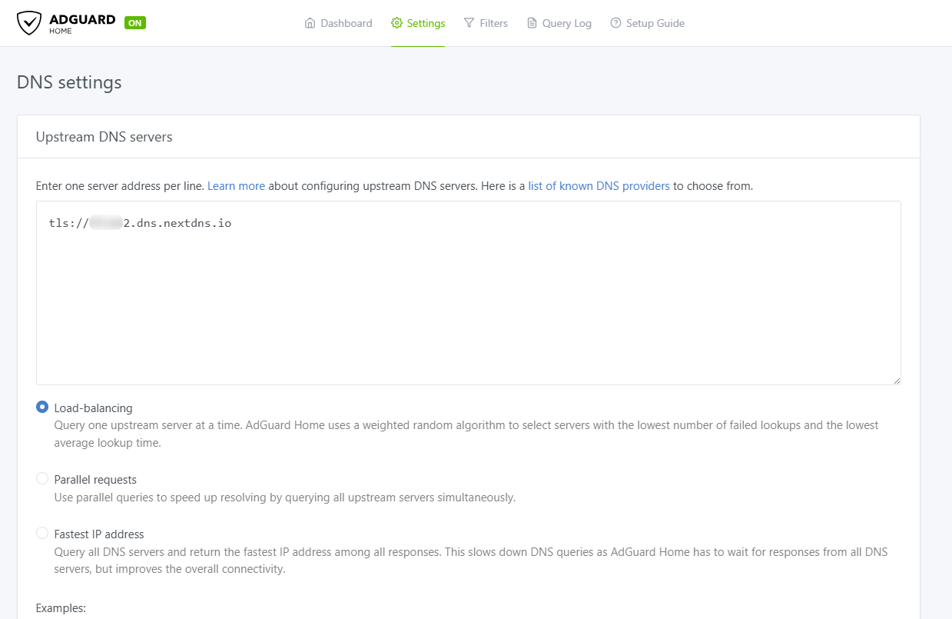Select the Parallel requests option
952x619 pixels.
[42, 479]
